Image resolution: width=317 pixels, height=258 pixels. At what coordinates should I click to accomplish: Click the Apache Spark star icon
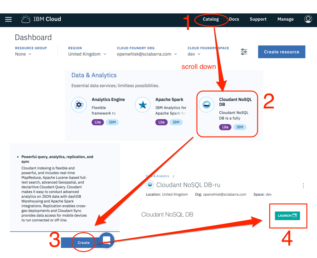pyautogui.click(x=143, y=105)
